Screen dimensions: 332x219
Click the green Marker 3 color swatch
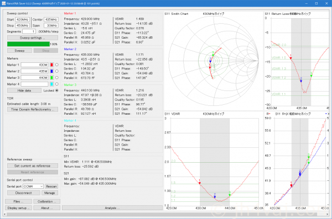click(x=51, y=78)
